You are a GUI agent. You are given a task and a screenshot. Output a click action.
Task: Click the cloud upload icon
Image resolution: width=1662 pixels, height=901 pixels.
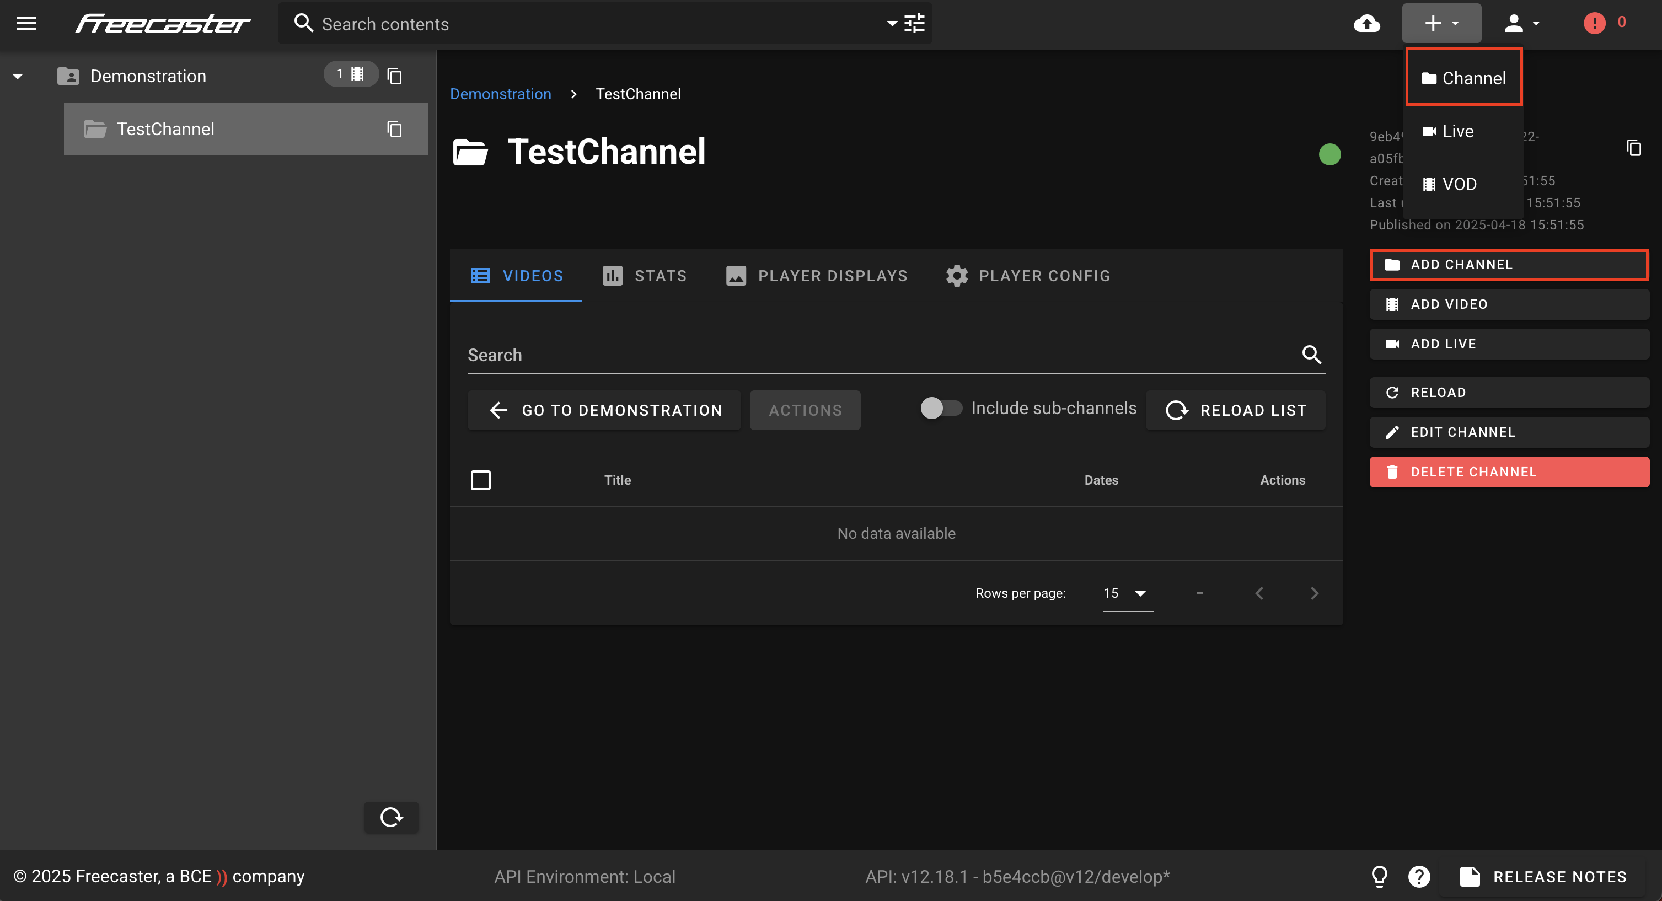1366,24
